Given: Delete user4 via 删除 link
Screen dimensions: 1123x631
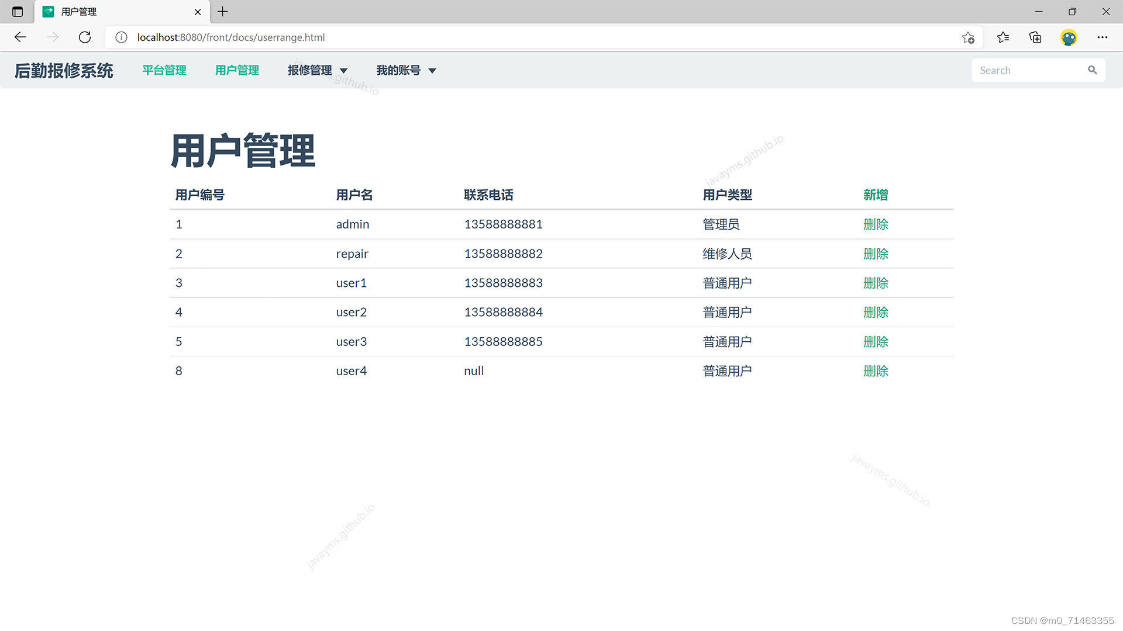Looking at the screenshot, I should click(x=876, y=371).
